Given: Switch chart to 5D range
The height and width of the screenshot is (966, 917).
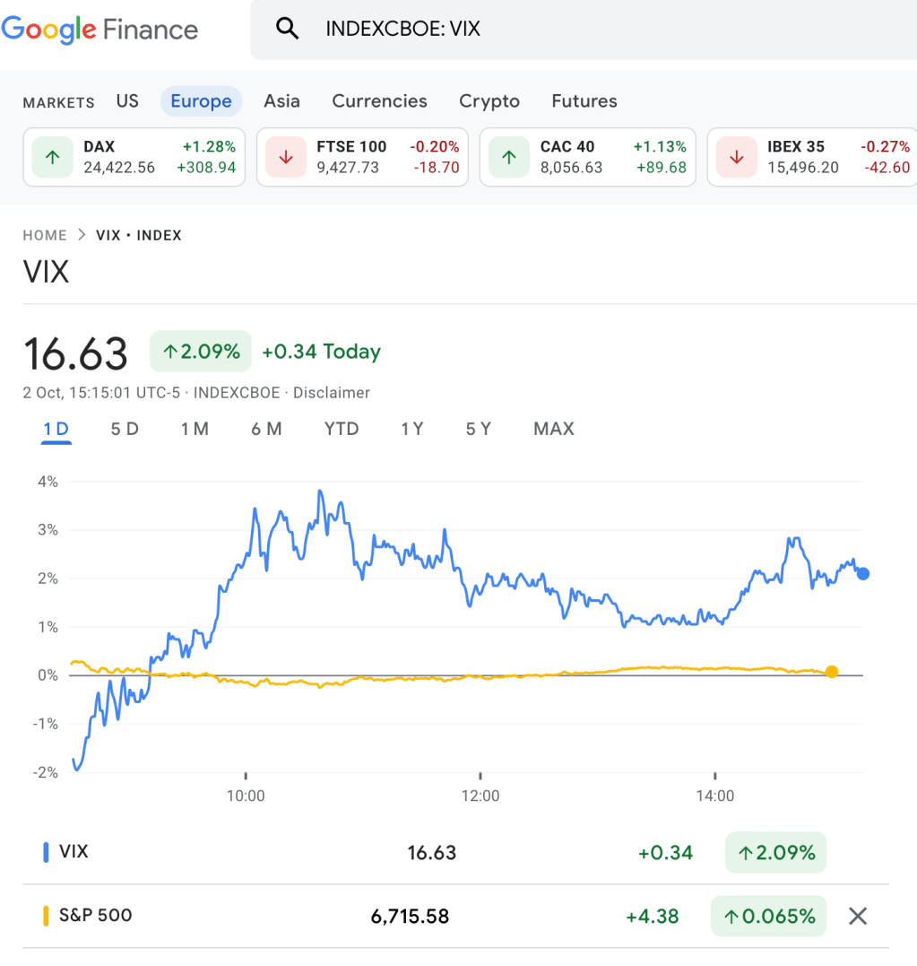Looking at the screenshot, I should point(125,429).
